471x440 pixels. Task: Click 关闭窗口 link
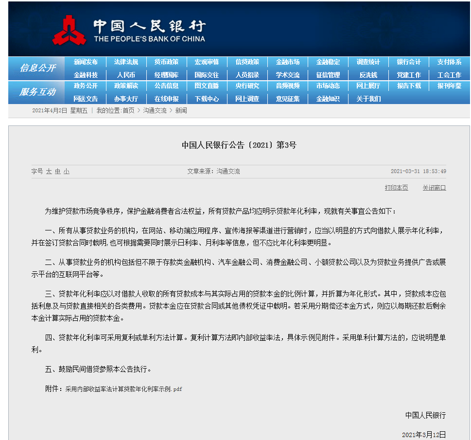pos(435,188)
